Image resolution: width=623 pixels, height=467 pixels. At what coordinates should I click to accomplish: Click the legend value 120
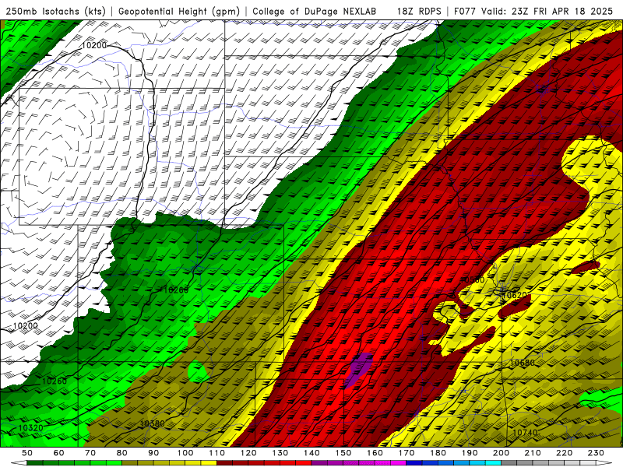248,453
